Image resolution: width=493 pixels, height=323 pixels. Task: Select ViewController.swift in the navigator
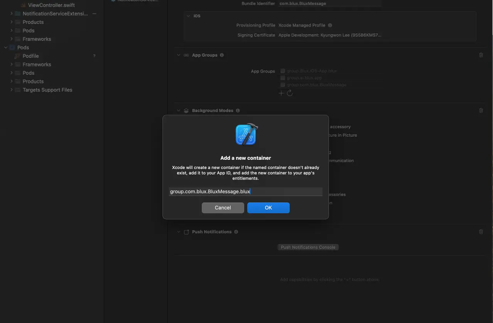52,5
